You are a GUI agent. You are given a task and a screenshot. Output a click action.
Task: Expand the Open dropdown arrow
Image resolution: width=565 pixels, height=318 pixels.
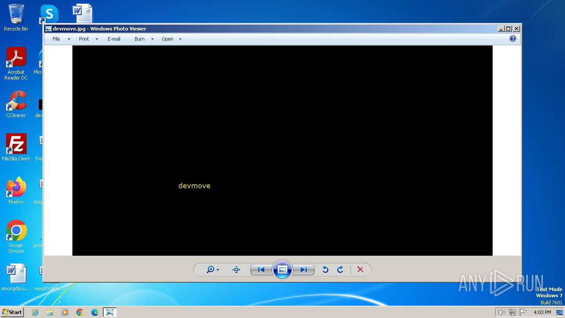(180, 39)
